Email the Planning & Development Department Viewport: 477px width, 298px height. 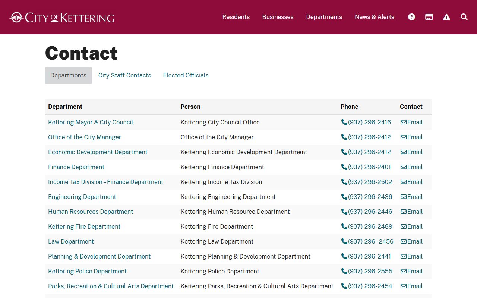coord(411,256)
